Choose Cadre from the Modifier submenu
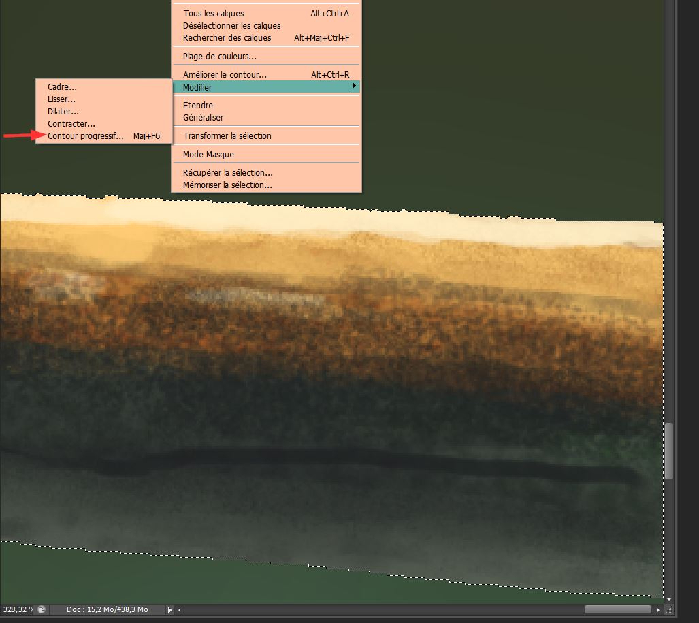Image resolution: width=699 pixels, height=623 pixels. (62, 87)
